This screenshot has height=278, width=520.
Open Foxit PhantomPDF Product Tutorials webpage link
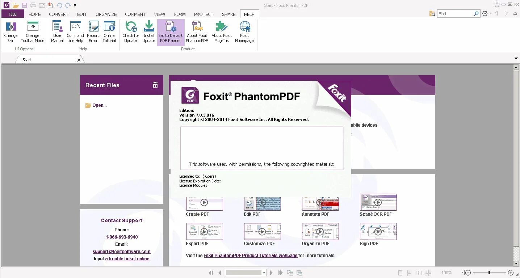(x=251, y=255)
